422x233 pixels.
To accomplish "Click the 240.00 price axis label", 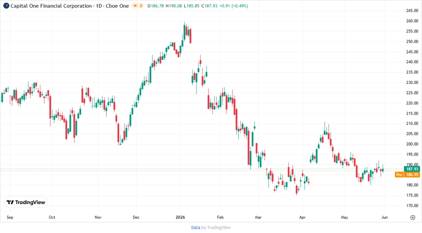I will click(x=412, y=62).
